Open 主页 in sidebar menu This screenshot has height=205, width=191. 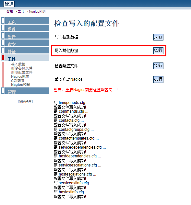[27, 20]
